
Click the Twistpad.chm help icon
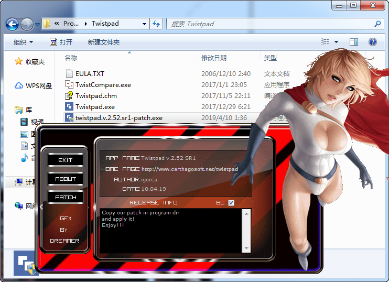pos(69,95)
